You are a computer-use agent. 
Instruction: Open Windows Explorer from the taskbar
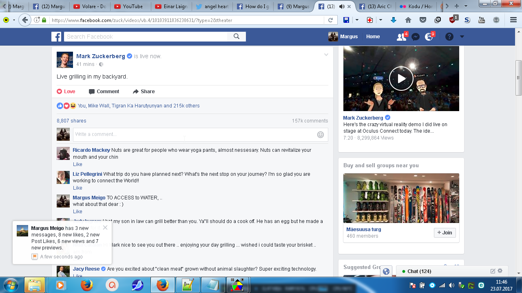tap(35, 285)
